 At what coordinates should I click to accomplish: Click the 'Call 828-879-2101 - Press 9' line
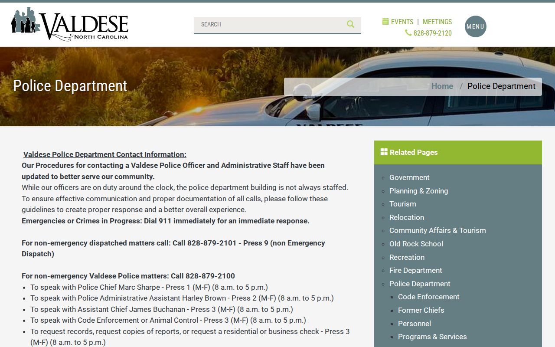coord(173,249)
